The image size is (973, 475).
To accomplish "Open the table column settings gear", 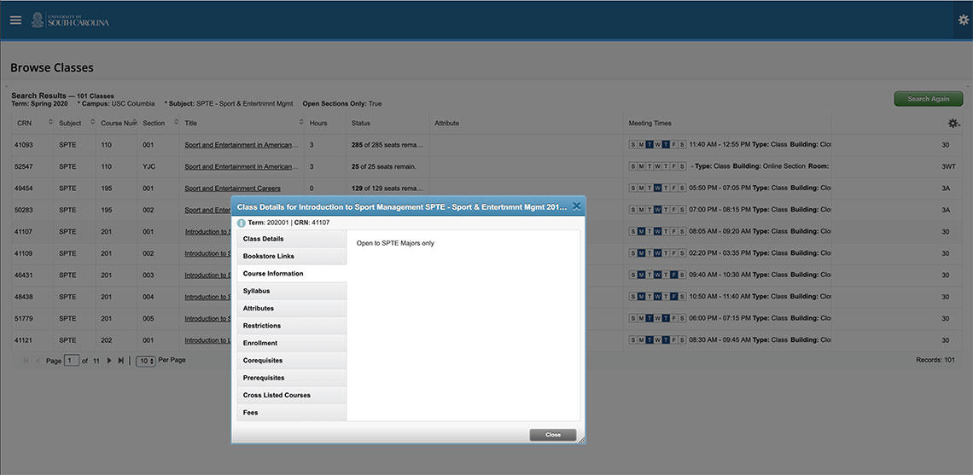I will 953,124.
